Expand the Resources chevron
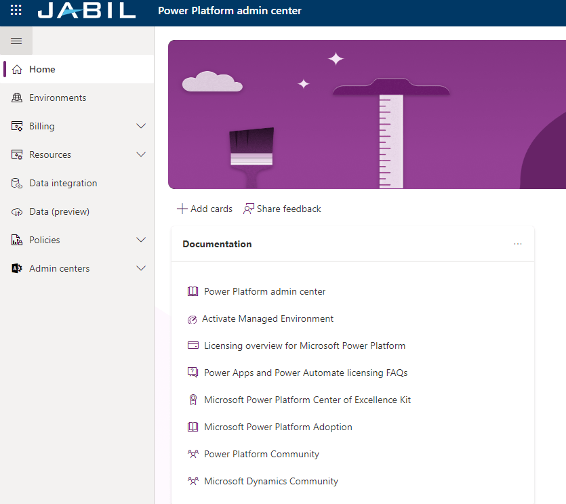The image size is (566, 504). pyautogui.click(x=141, y=154)
